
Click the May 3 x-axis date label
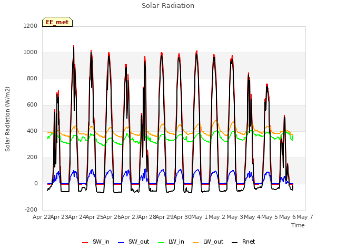pos(235,217)
